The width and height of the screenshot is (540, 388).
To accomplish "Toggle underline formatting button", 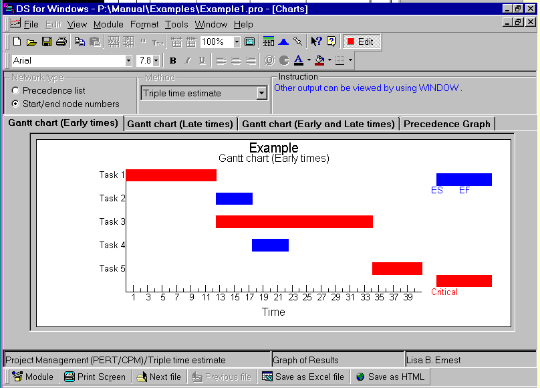I will (x=202, y=61).
